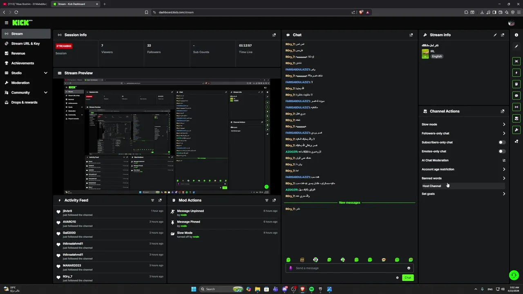Pop out the Session Info panel
The height and width of the screenshot is (294, 523).
(274, 35)
